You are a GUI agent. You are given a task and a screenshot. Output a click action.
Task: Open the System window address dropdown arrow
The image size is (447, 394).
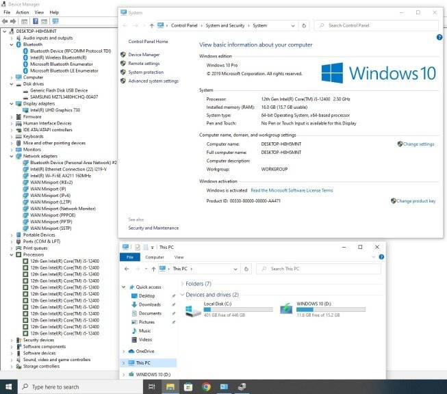tap(293, 25)
